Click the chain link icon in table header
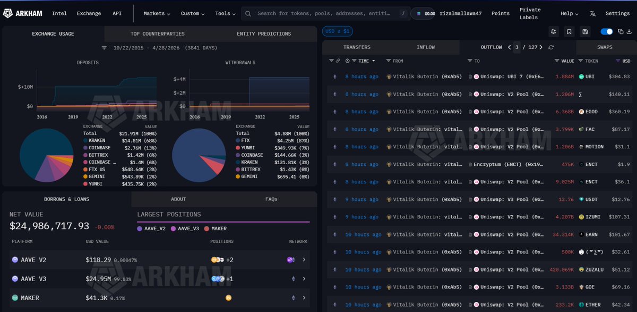The width and height of the screenshot is (637, 312). tap(338, 61)
